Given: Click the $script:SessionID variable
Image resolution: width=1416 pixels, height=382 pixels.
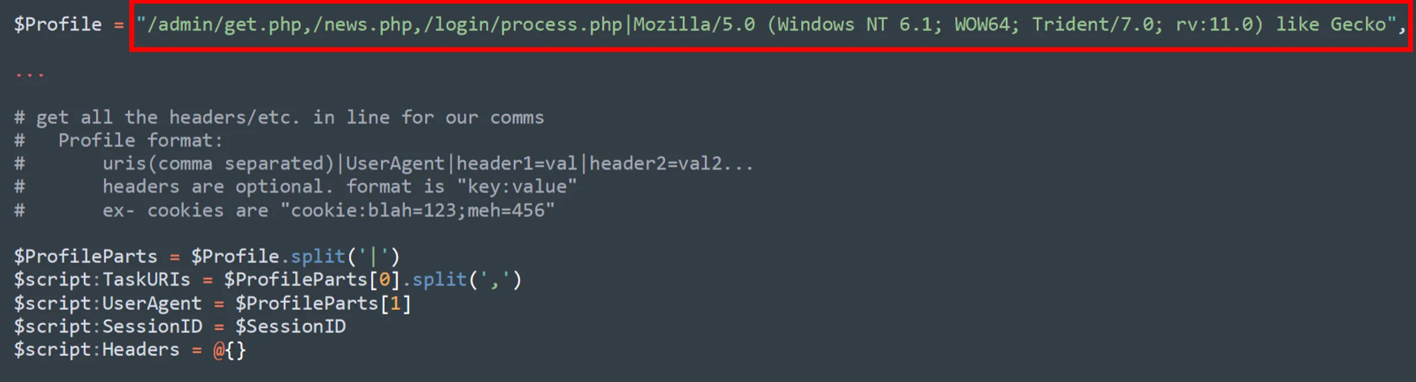Looking at the screenshot, I should [x=107, y=327].
